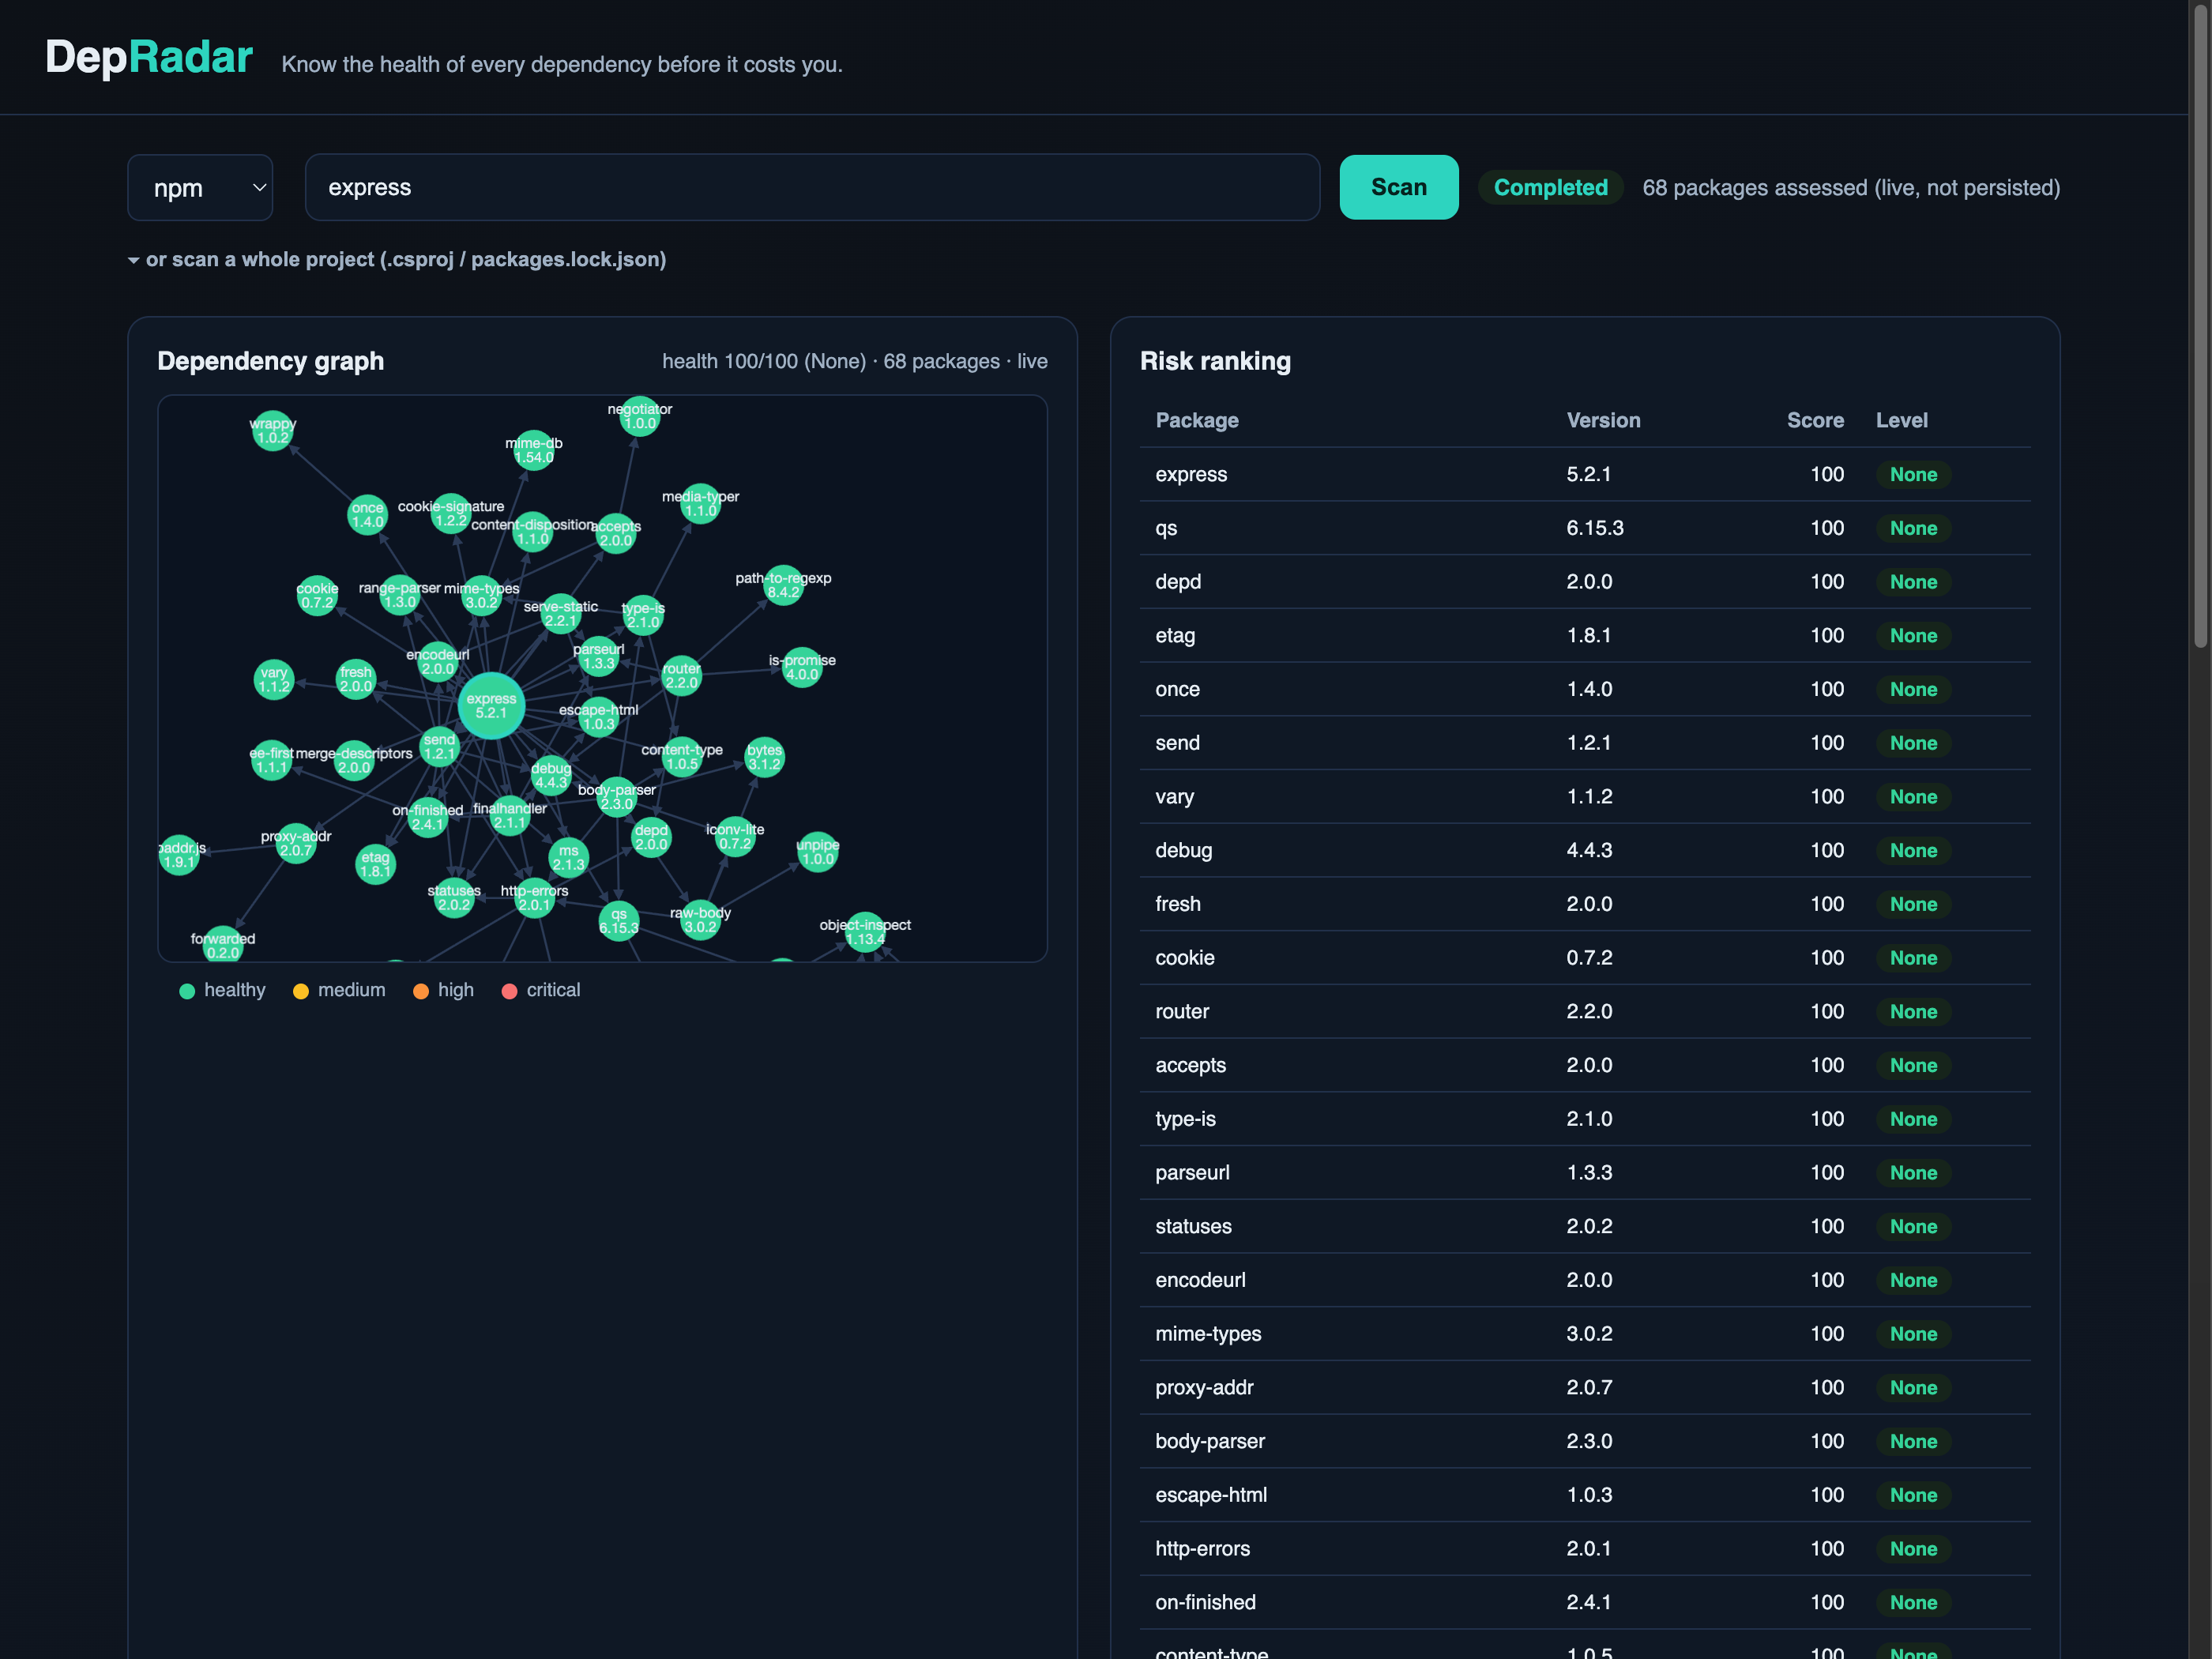The image size is (2212, 1659).
Task: Click the critical red legend dot
Action: point(509,991)
